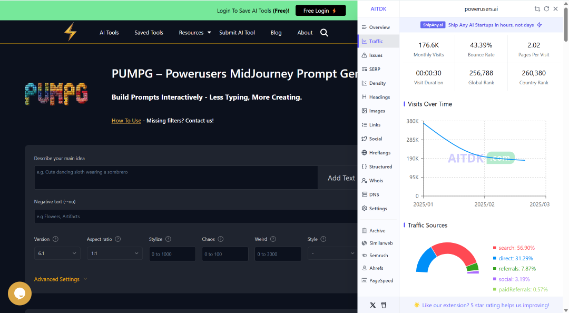Click the Weird help icon

273,239
